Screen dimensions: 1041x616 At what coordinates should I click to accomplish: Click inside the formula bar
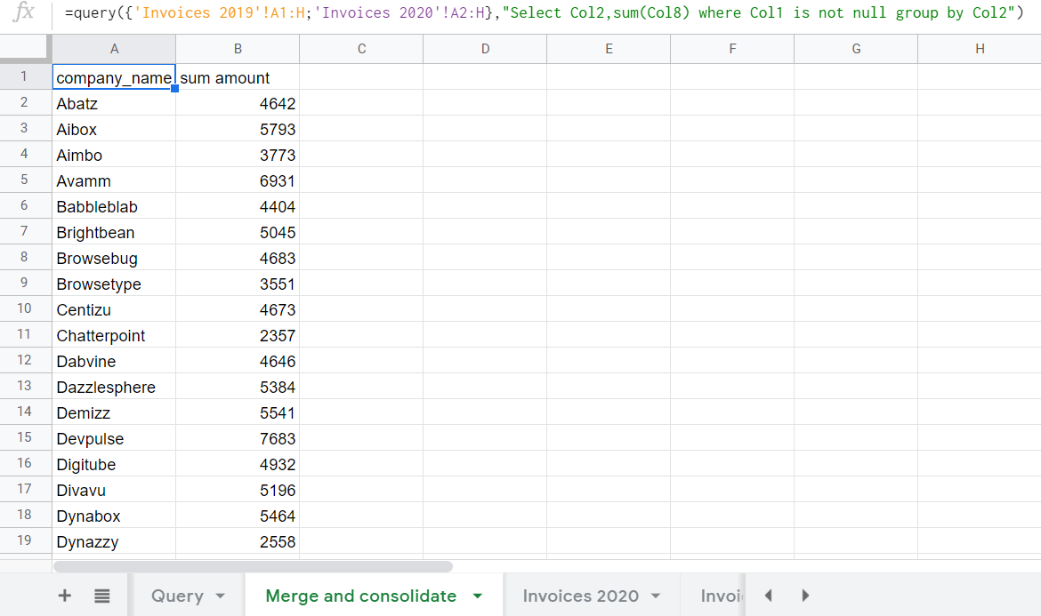click(534, 12)
